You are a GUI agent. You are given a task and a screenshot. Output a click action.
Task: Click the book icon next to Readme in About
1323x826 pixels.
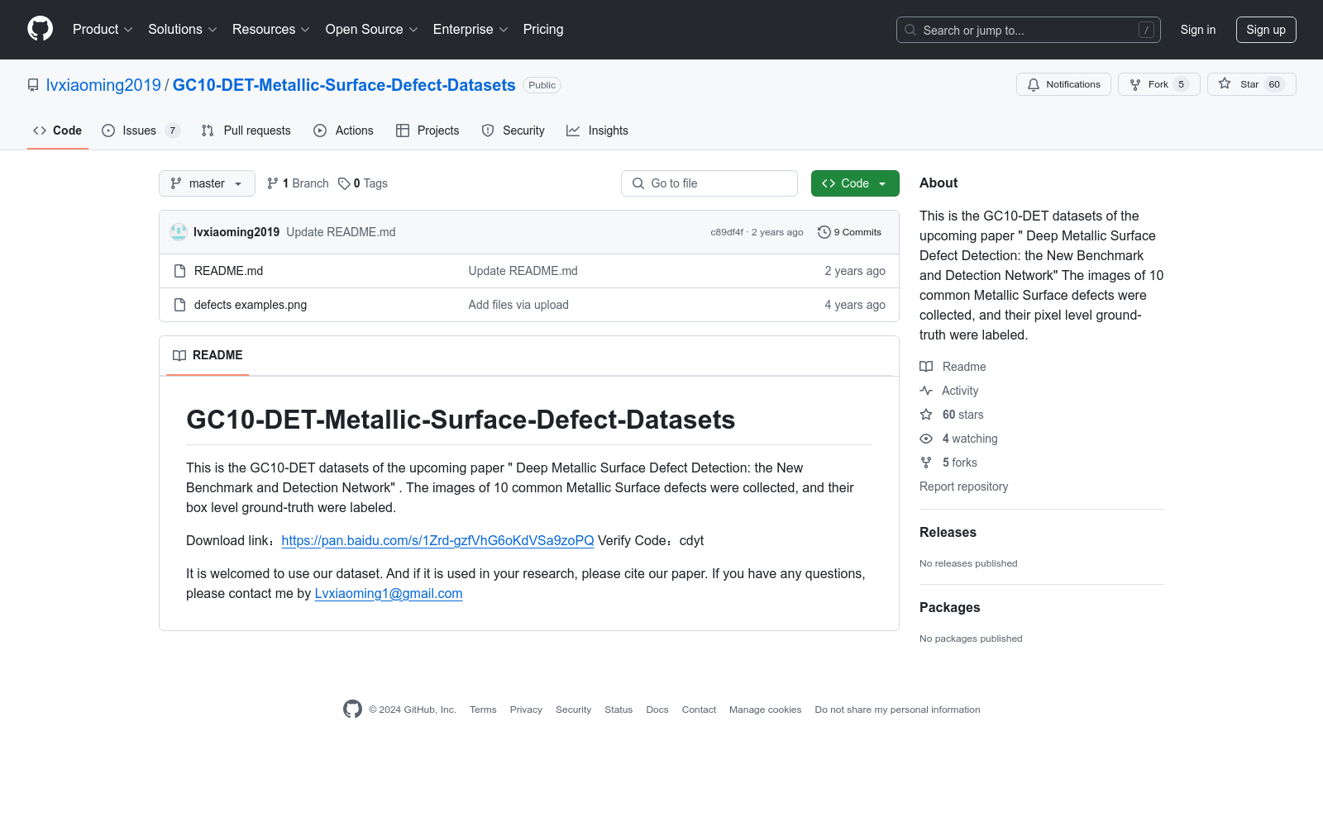tap(926, 367)
